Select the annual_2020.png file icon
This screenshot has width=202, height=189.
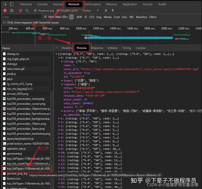[4, 94]
